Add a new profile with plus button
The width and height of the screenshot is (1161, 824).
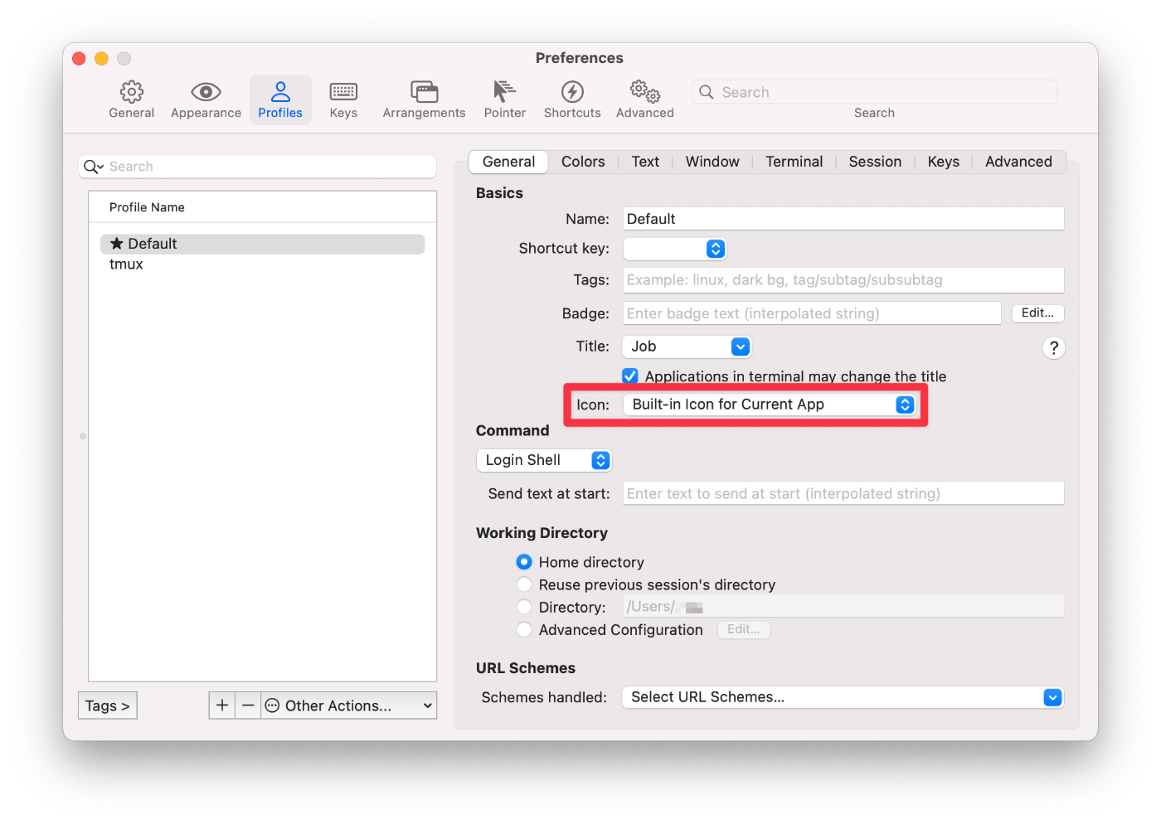click(222, 705)
